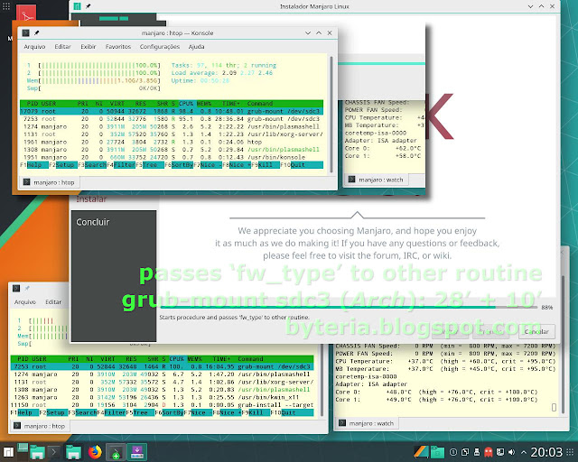Open Editar menu in top Konsole window
The image size is (578, 462).
tap(62, 47)
